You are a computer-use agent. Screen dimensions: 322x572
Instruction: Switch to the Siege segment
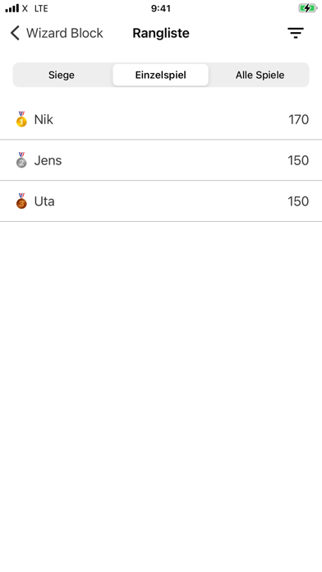(x=62, y=75)
